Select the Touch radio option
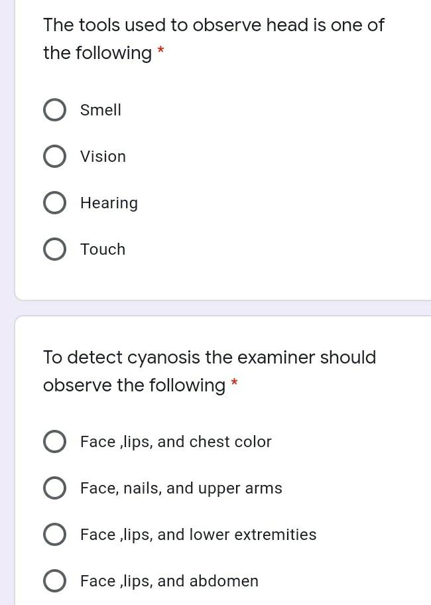 (x=55, y=249)
